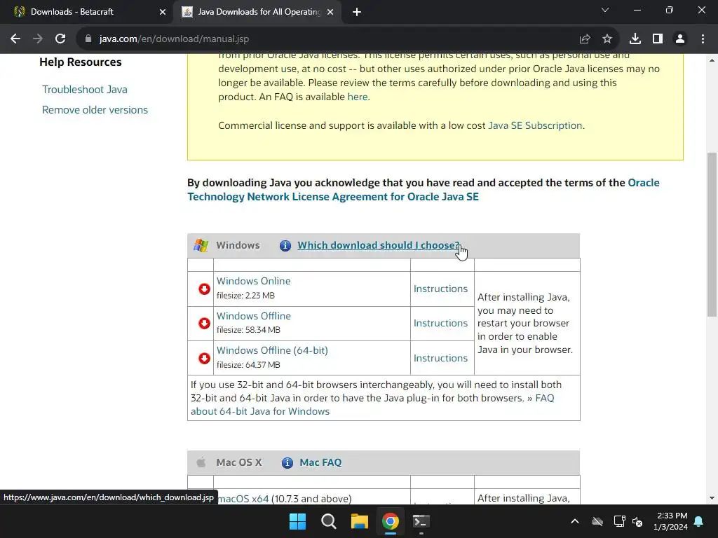Click the blue info icon beside Which download
This screenshot has height=538, width=718.
point(285,246)
